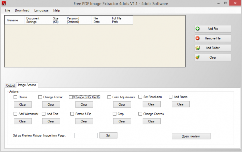Image resolution: width=242 pixels, height=152 pixels.
Task: Click Clear under Add Frame
Action: click(x=181, y=104)
